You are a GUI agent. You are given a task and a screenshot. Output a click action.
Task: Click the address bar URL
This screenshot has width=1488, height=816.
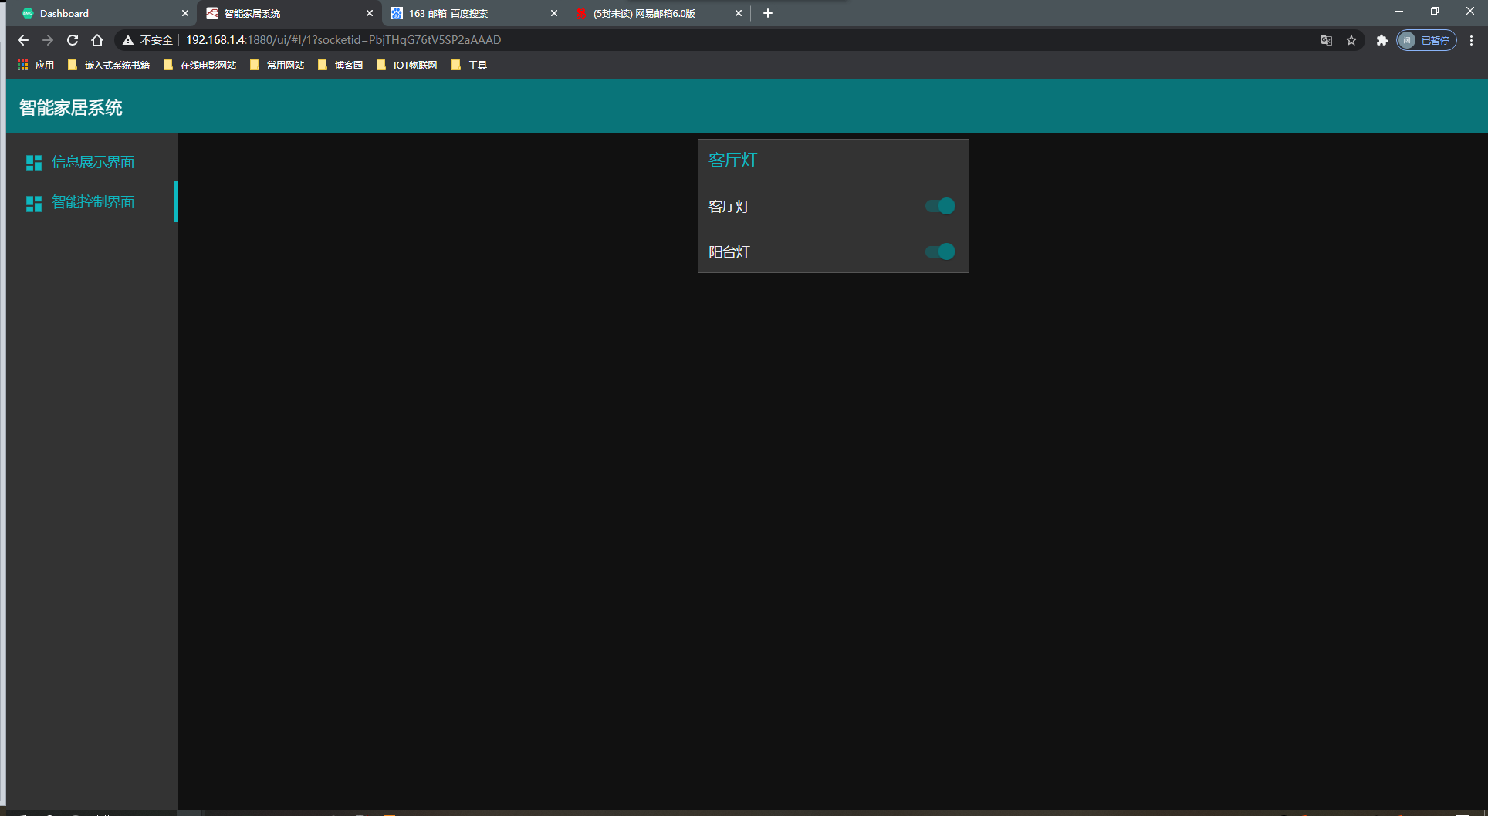(x=343, y=40)
